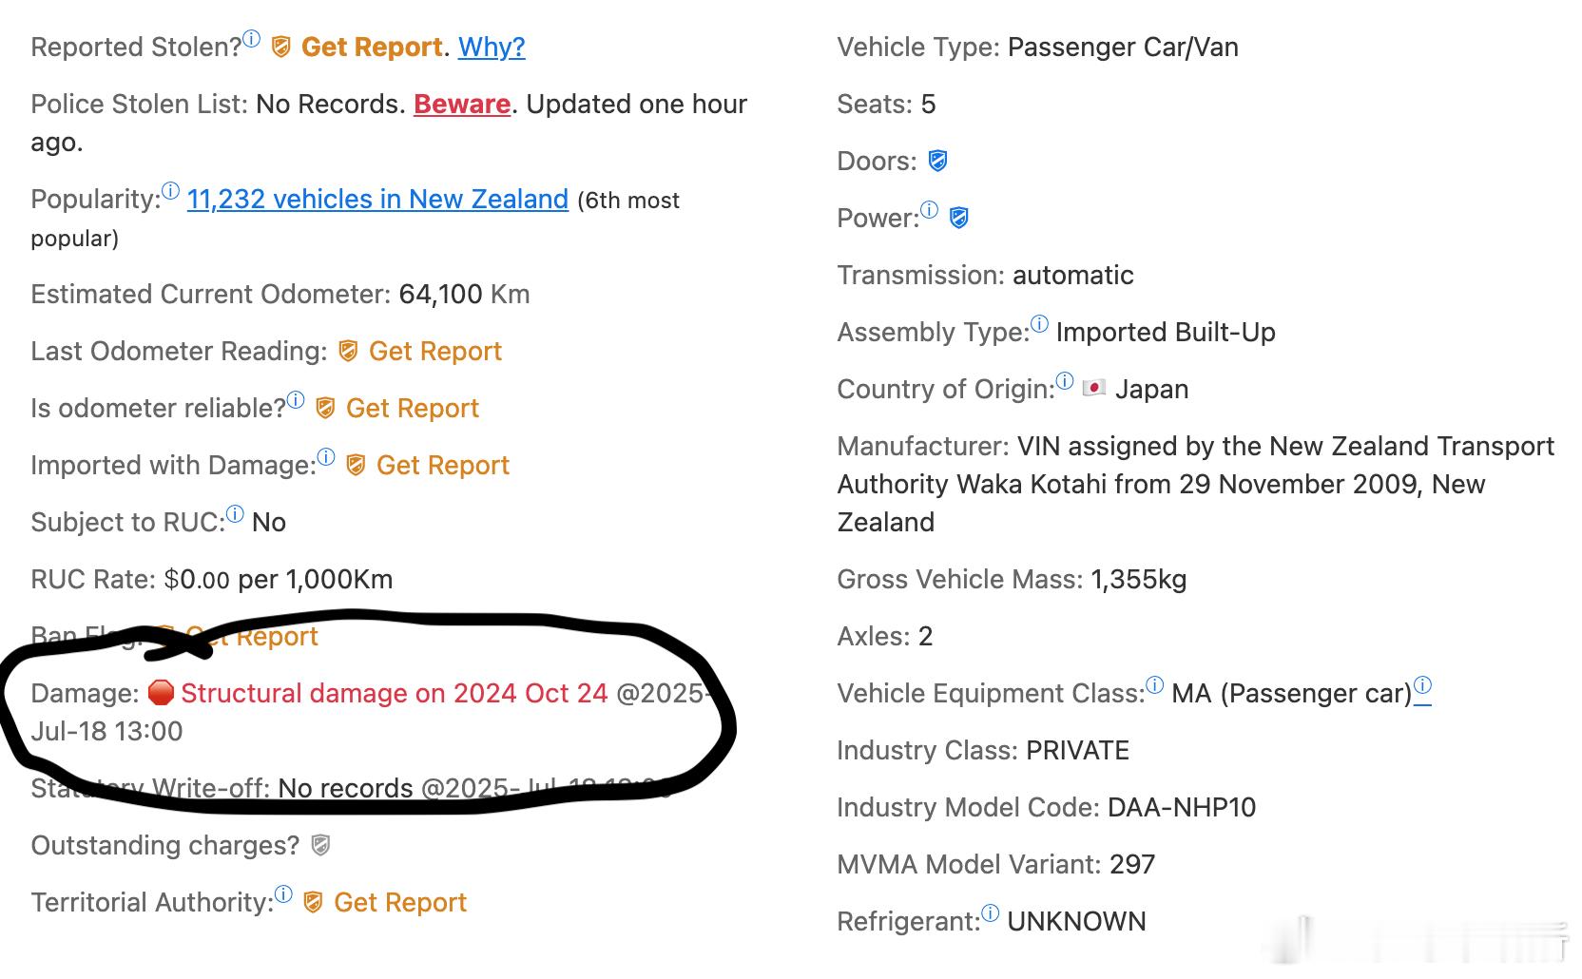Click the blue shield icon beside Doors
This screenshot has width=1582, height=979.
(x=937, y=161)
